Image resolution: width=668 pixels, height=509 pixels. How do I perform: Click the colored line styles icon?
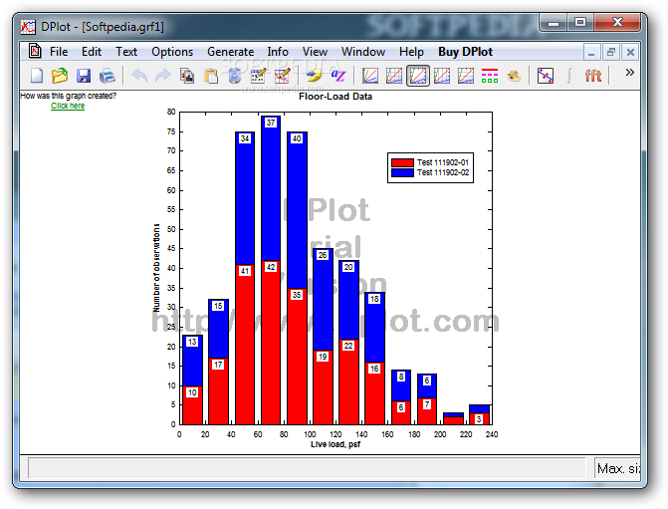click(490, 76)
